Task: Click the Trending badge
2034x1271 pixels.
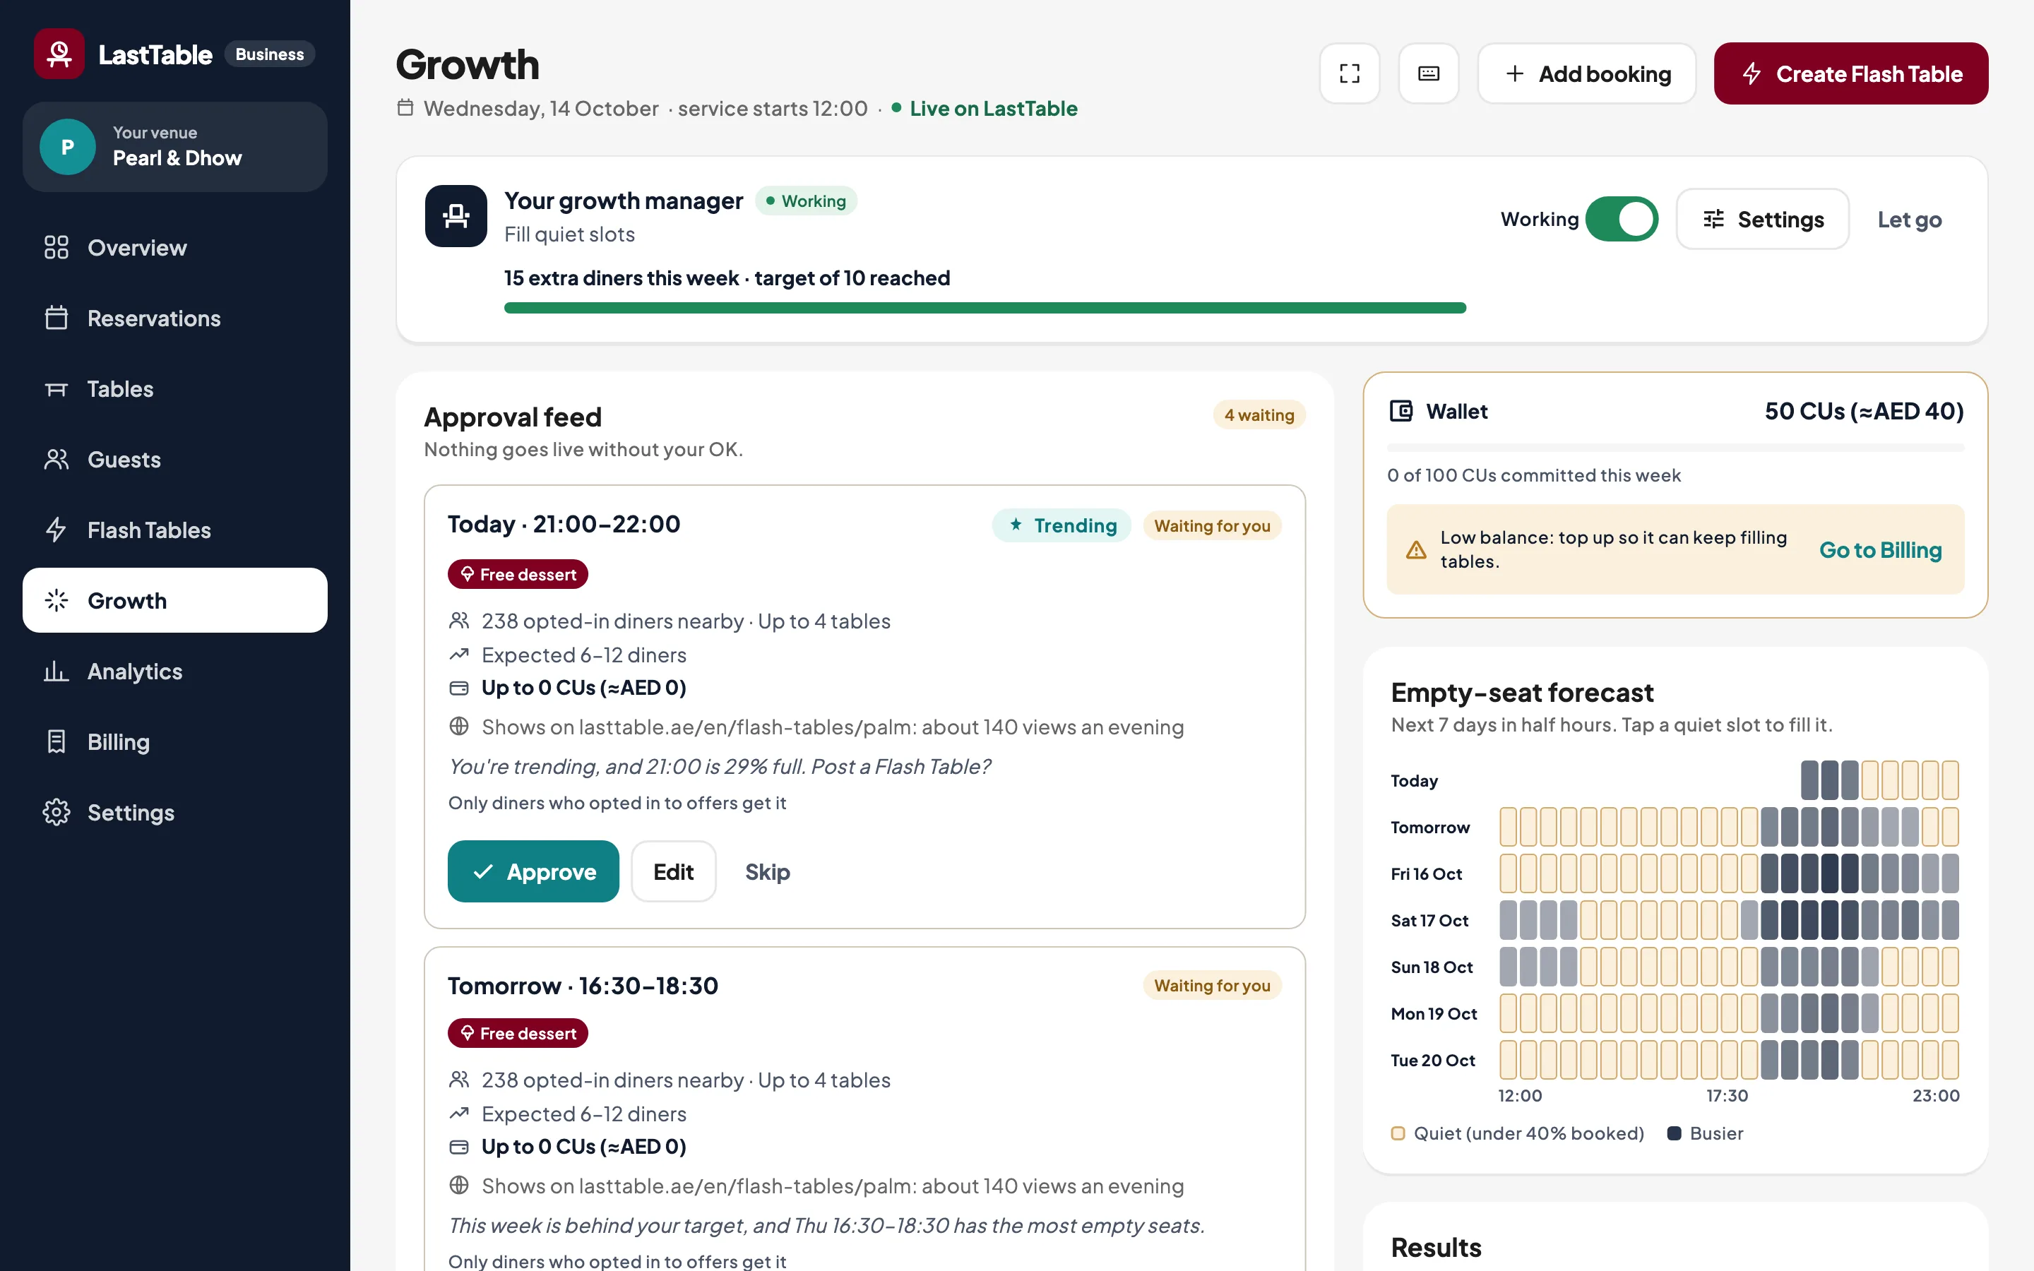Action: [1061, 525]
